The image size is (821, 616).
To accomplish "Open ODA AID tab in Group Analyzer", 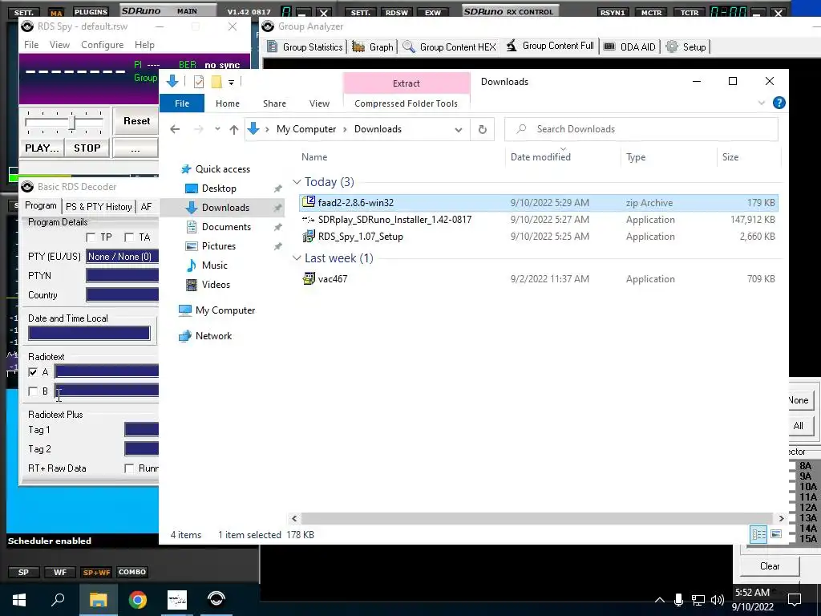I will 629,47.
